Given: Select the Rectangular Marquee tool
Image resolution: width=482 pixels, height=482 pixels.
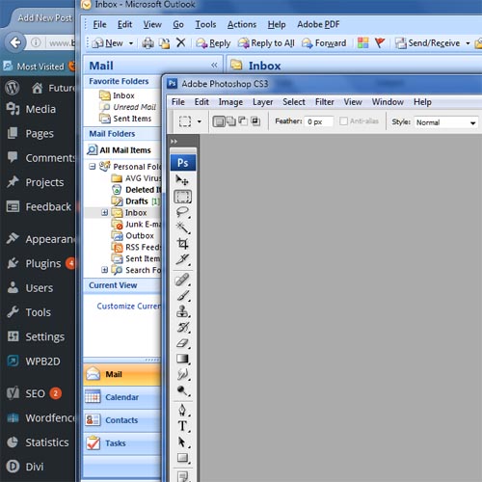Looking at the screenshot, I should [x=182, y=197].
